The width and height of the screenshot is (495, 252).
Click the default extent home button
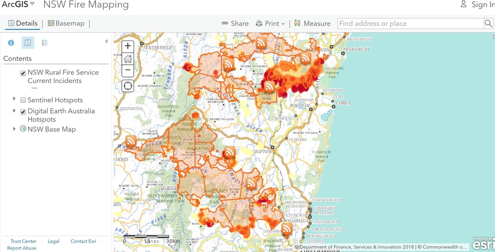click(x=128, y=58)
